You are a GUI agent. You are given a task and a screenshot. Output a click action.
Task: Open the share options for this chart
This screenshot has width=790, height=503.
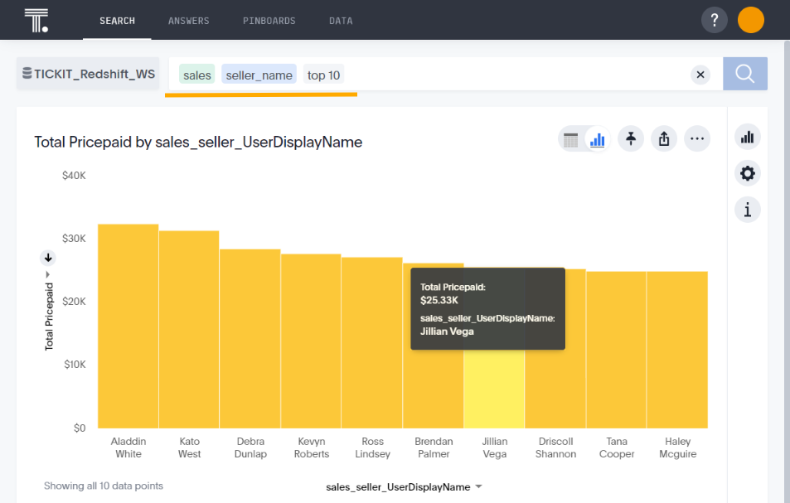(x=664, y=138)
